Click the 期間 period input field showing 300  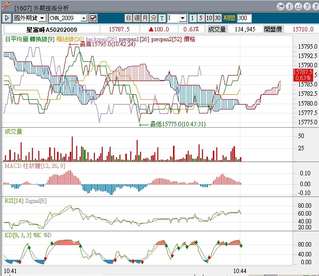point(244,18)
